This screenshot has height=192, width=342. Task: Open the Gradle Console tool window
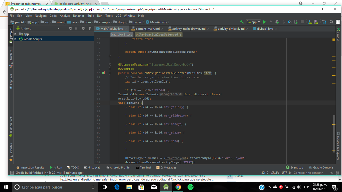(x=321, y=167)
